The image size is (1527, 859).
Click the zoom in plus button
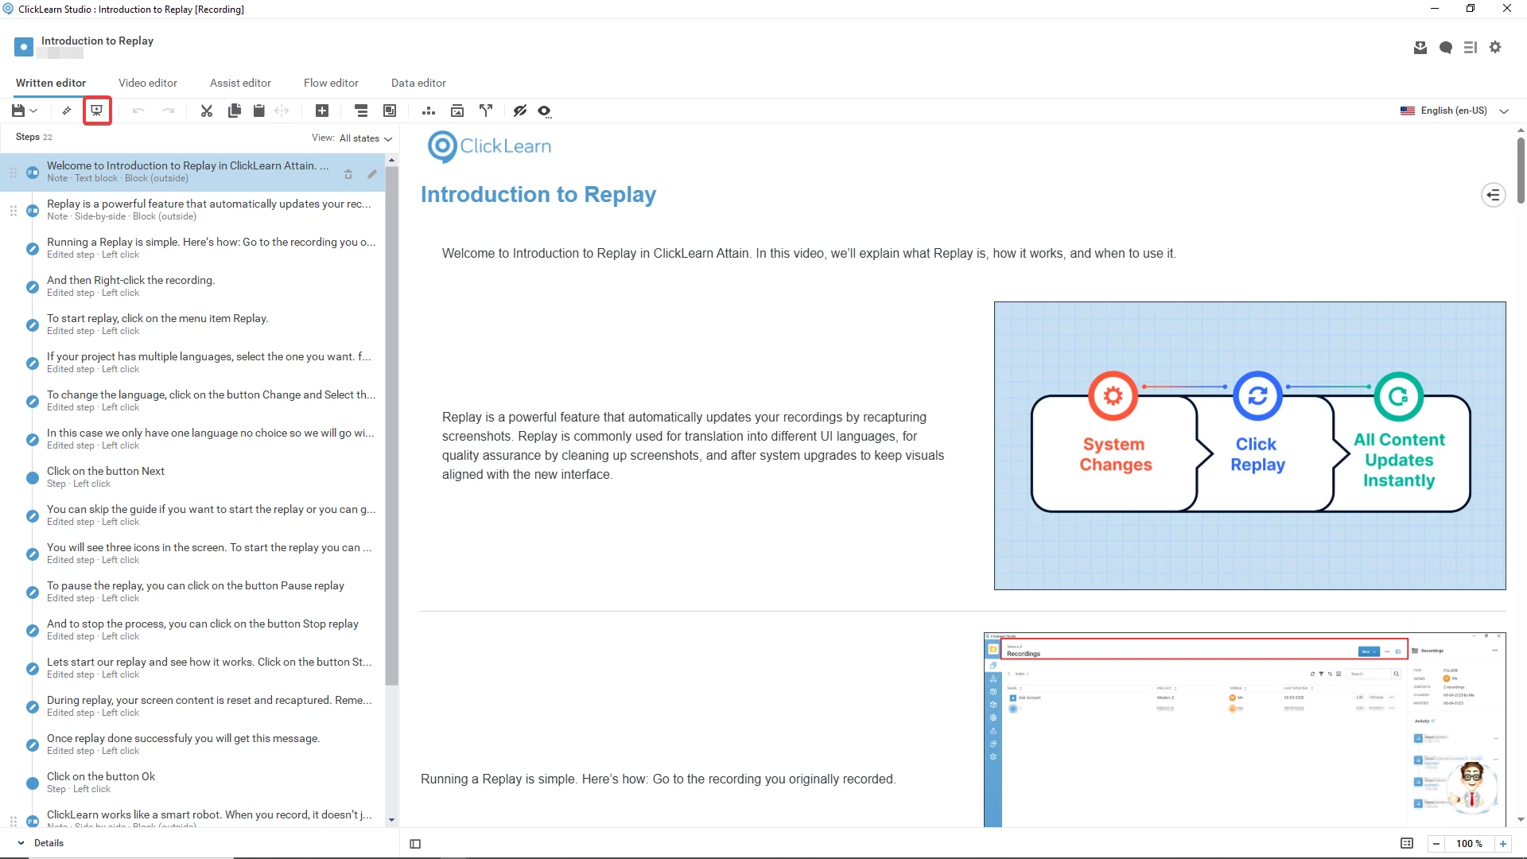(x=1503, y=844)
